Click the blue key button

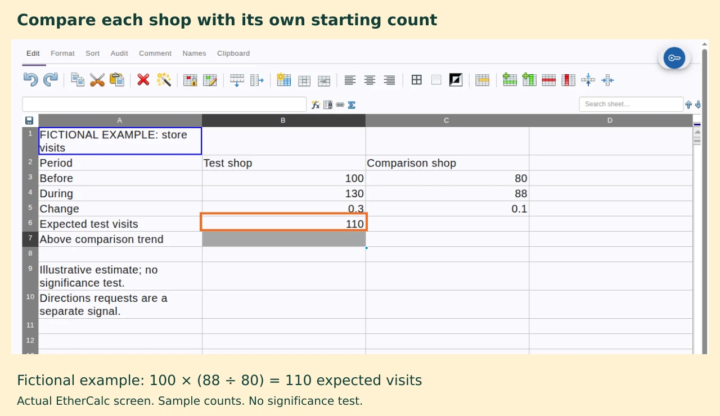tap(674, 58)
